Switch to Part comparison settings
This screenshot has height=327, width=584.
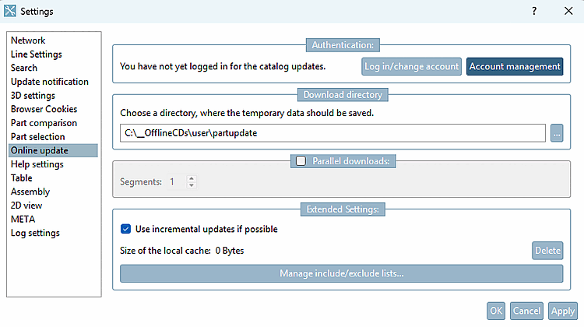point(44,123)
